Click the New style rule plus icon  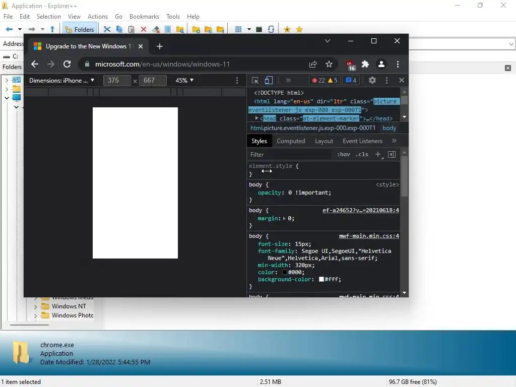click(x=378, y=154)
